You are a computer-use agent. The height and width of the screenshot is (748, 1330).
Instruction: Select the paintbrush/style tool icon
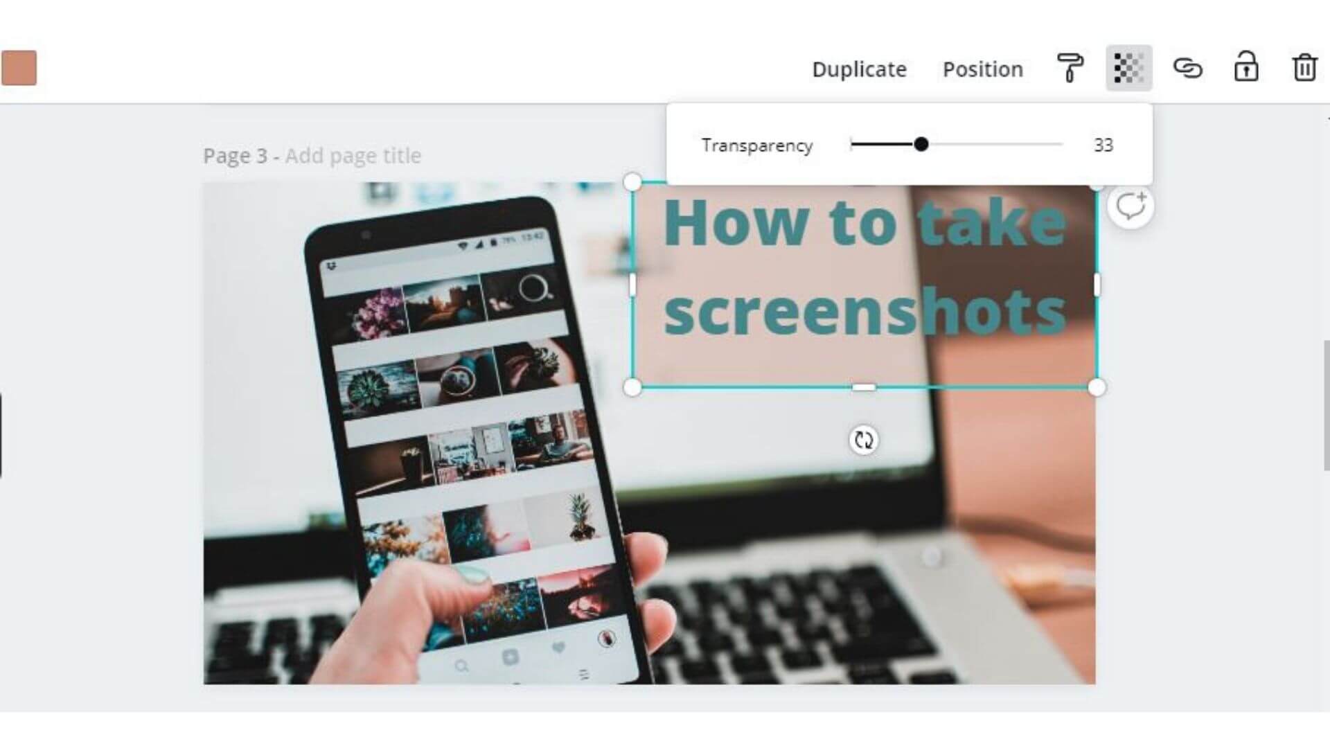click(x=1069, y=68)
